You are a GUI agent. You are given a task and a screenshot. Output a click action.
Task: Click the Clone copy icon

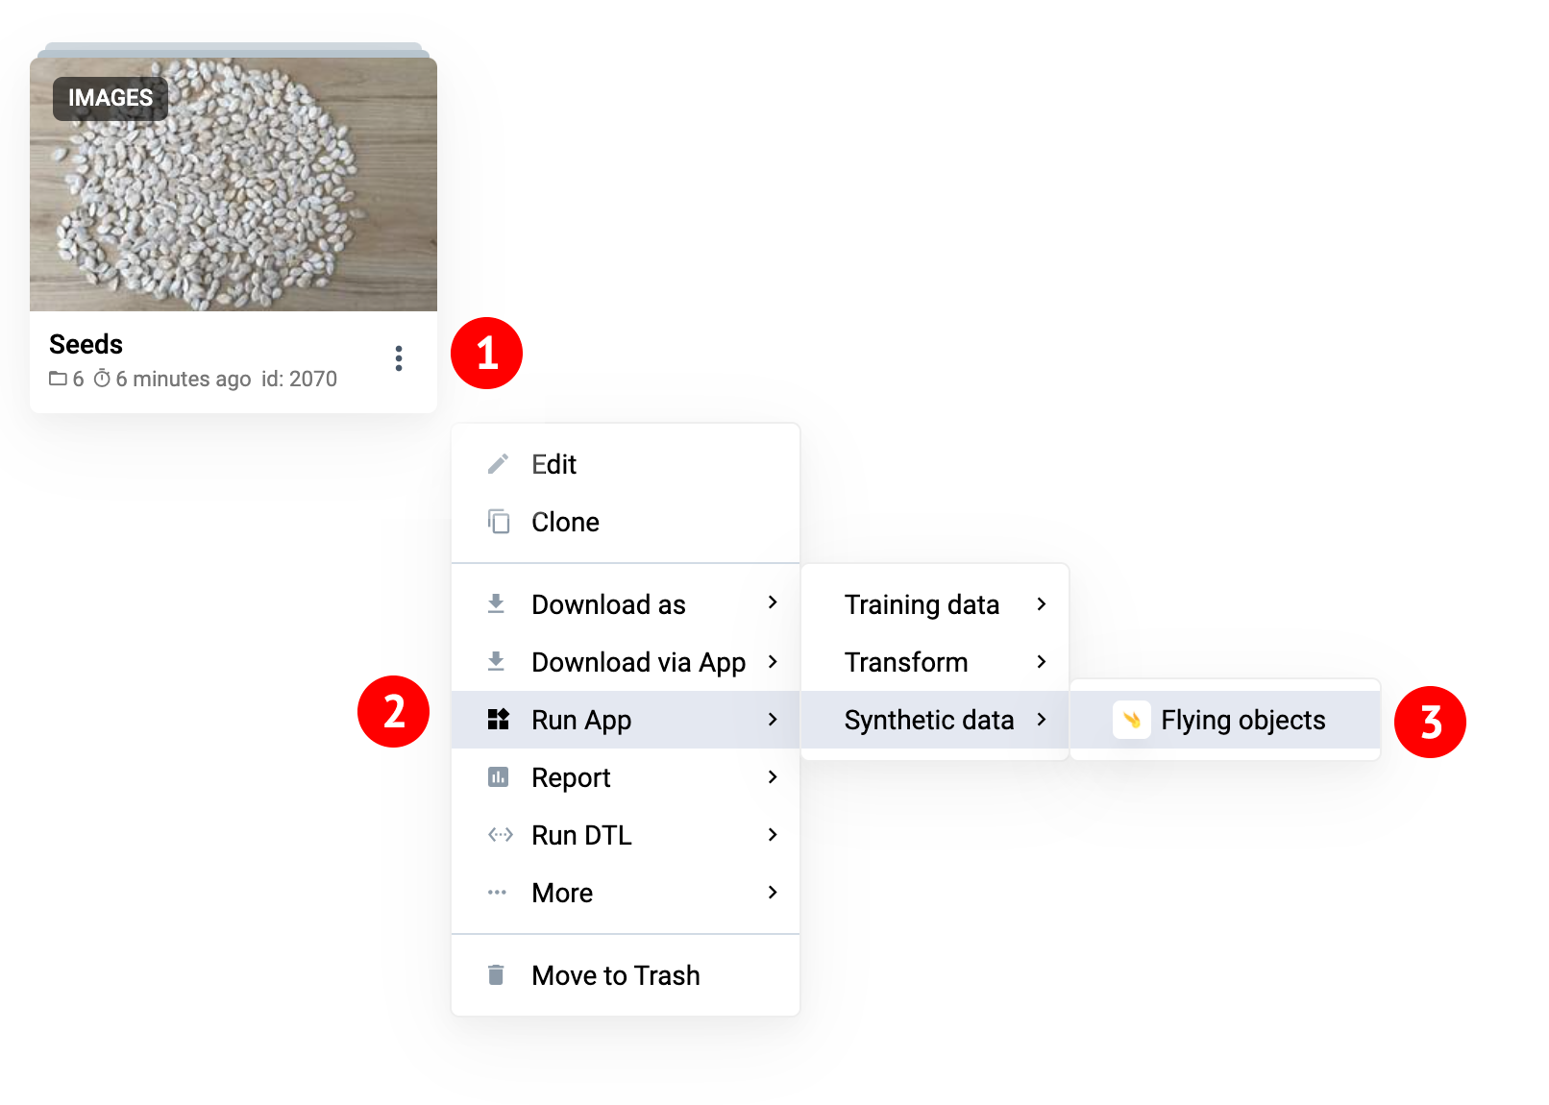click(x=498, y=522)
